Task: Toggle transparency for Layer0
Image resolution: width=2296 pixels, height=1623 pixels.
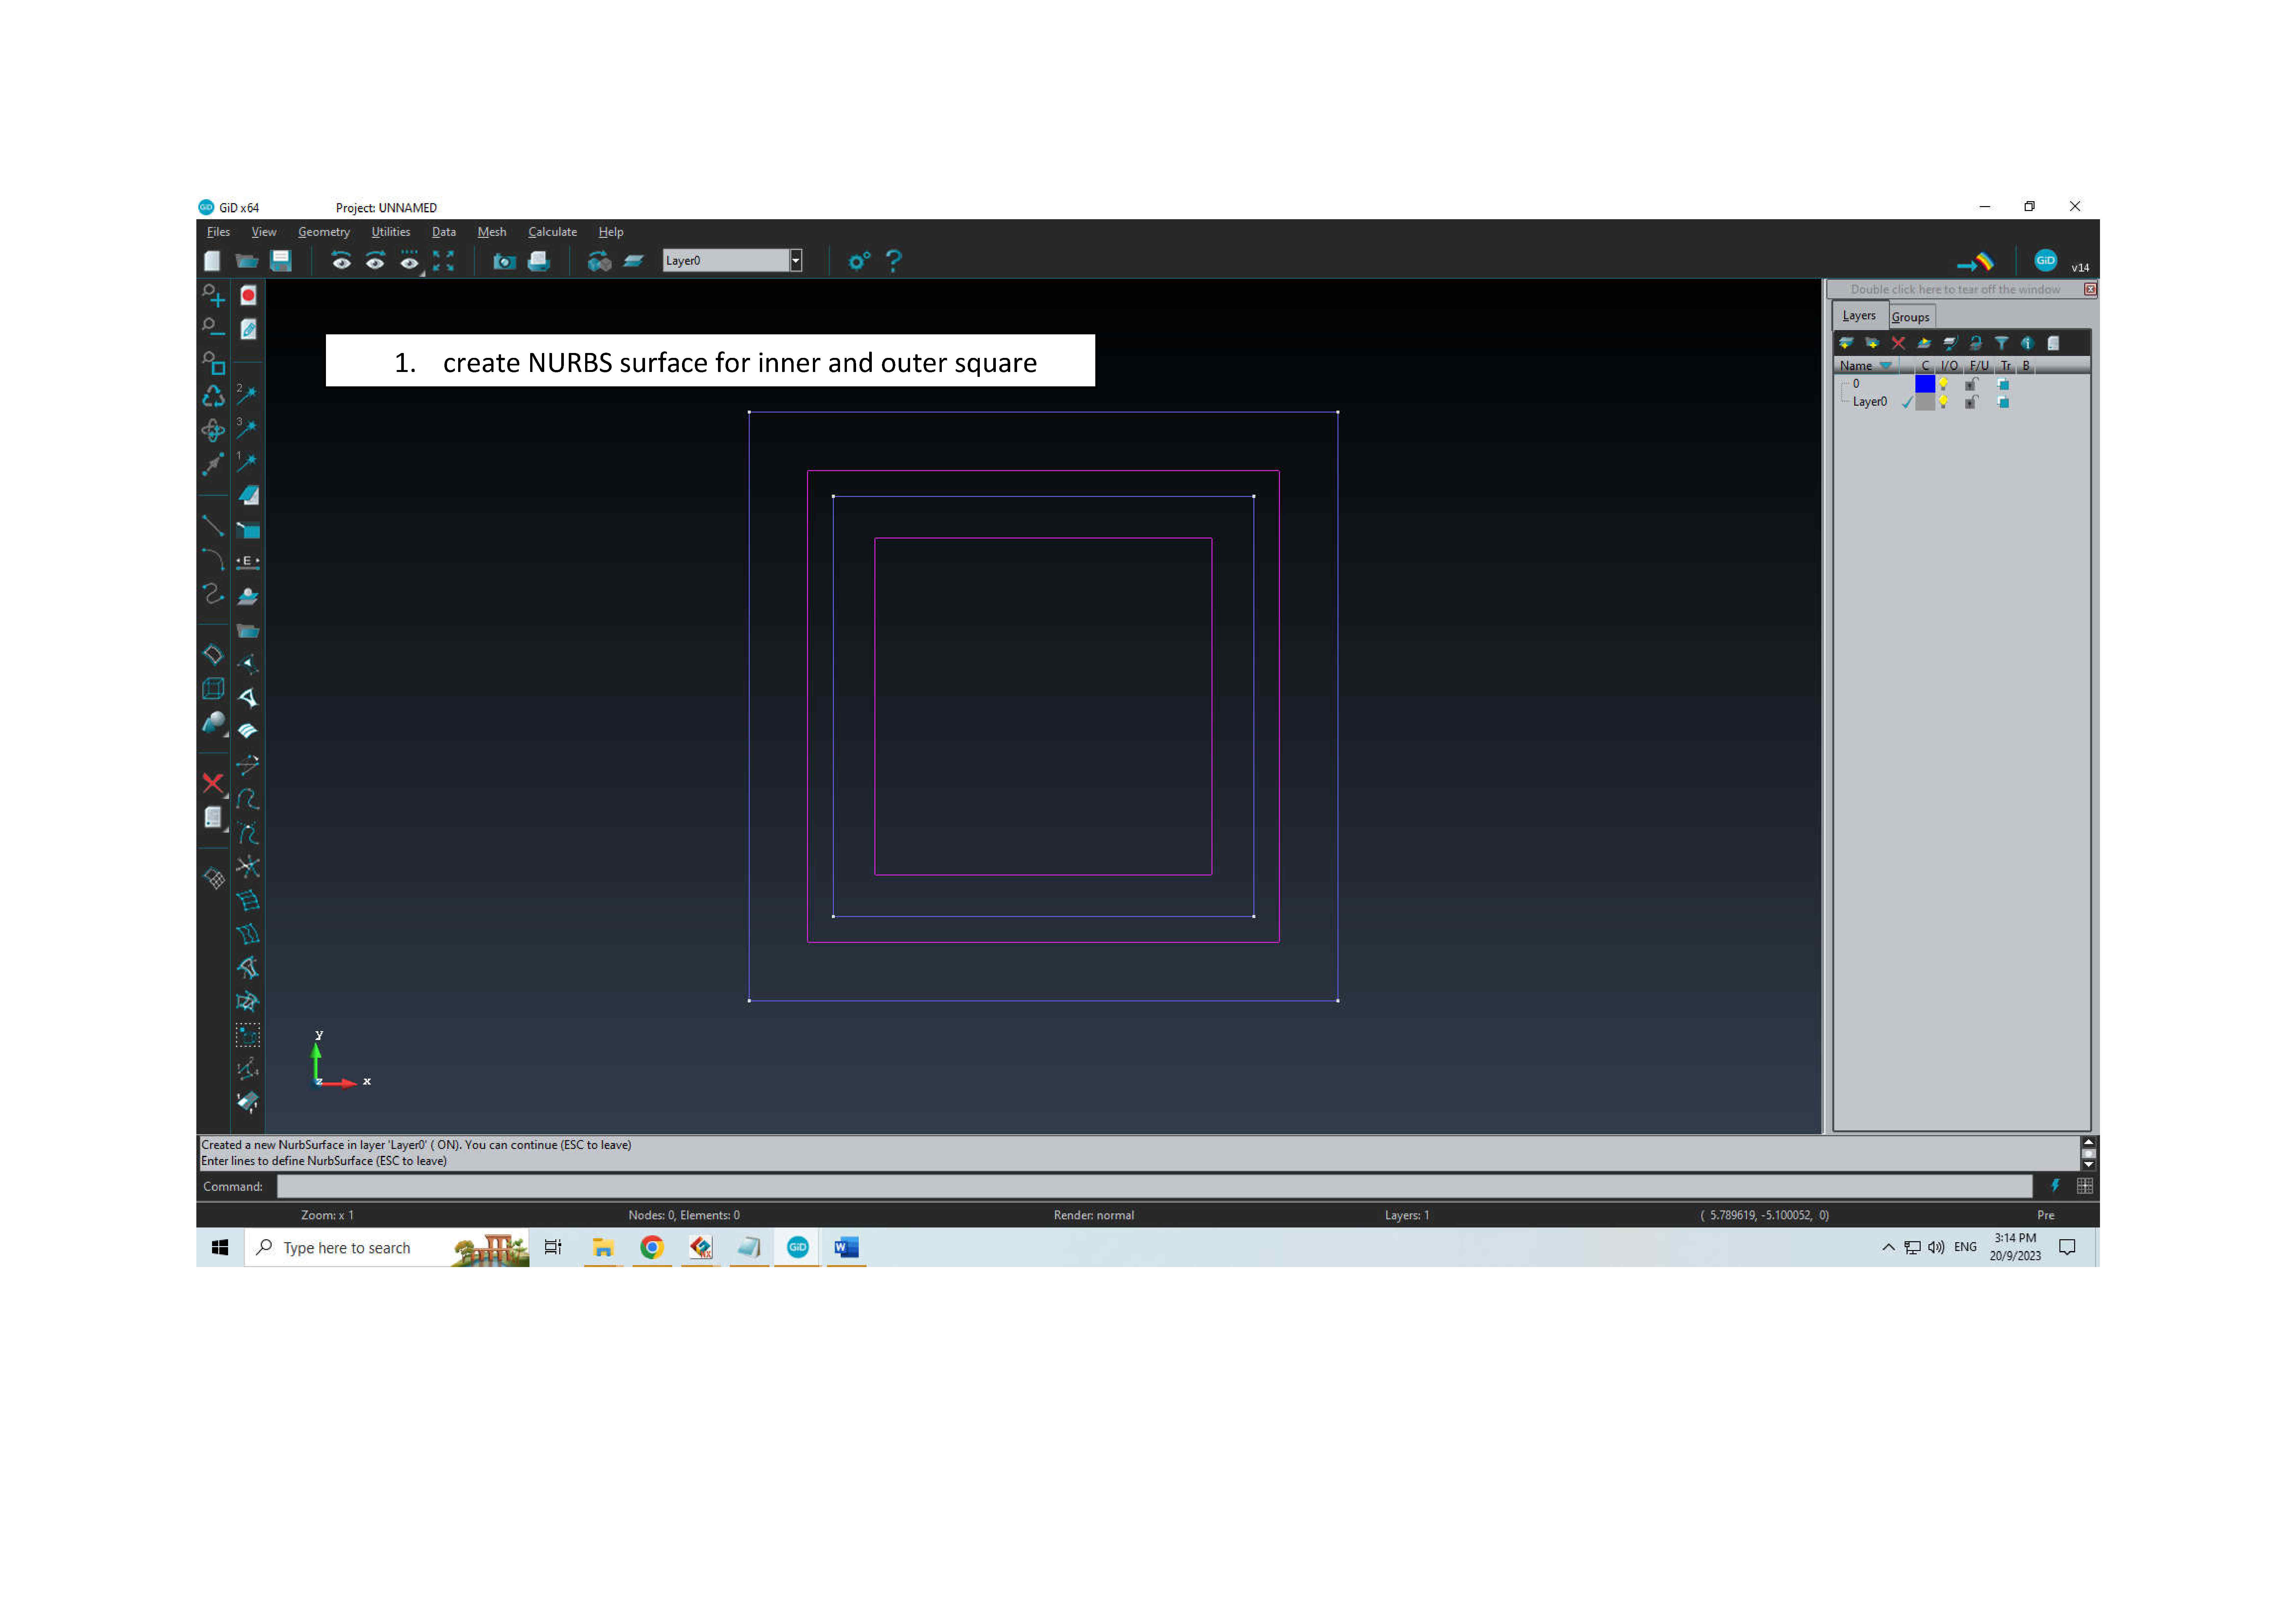Action: 2003,402
